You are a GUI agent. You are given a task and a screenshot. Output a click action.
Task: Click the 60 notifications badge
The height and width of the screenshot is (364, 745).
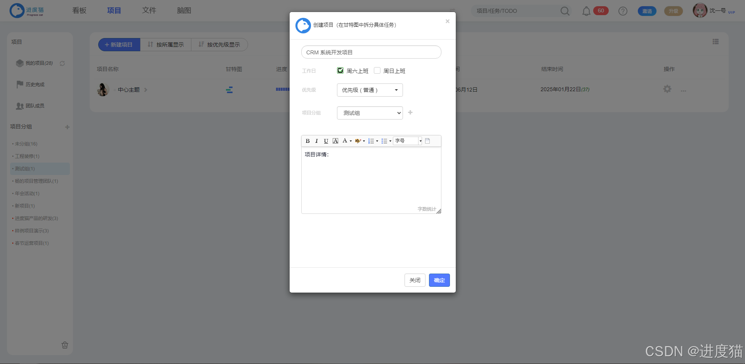601,11
